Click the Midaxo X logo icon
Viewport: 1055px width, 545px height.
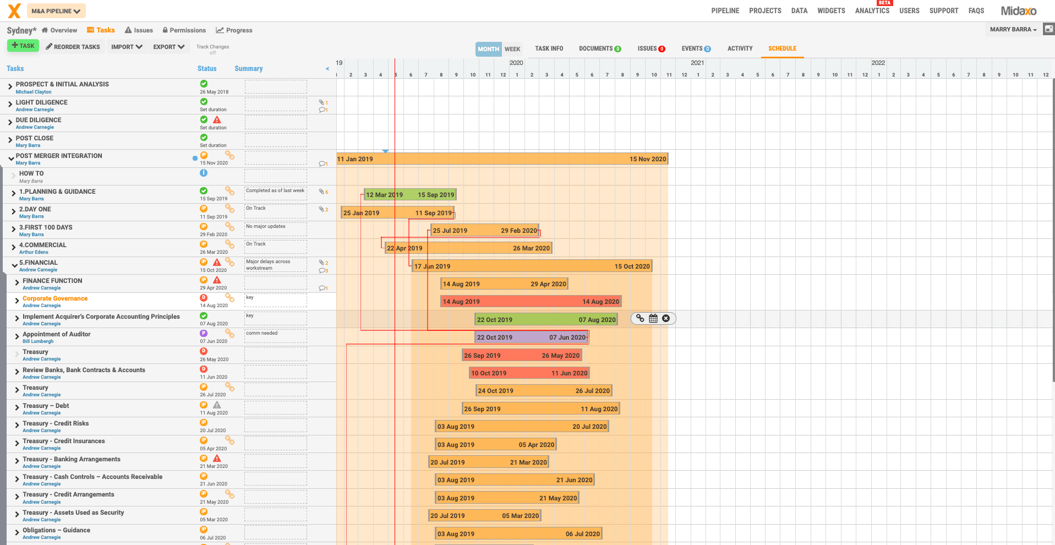pyautogui.click(x=14, y=10)
